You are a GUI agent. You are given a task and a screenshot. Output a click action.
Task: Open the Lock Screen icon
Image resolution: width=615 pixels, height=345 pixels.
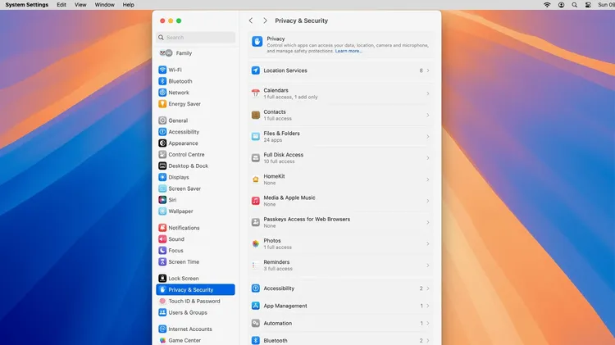pyautogui.click(x=162, y=279)
